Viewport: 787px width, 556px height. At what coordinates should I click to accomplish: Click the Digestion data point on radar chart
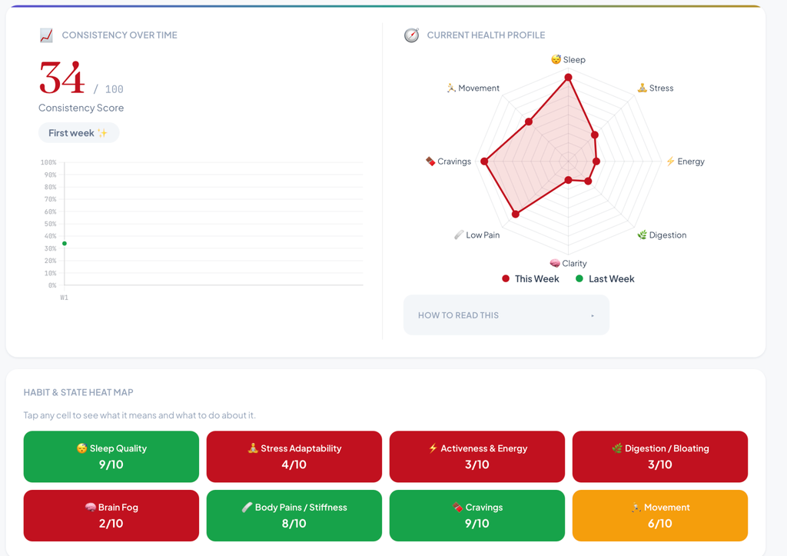click(588, 181)
